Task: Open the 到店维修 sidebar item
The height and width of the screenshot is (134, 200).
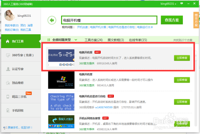Action: click(21, 83)
